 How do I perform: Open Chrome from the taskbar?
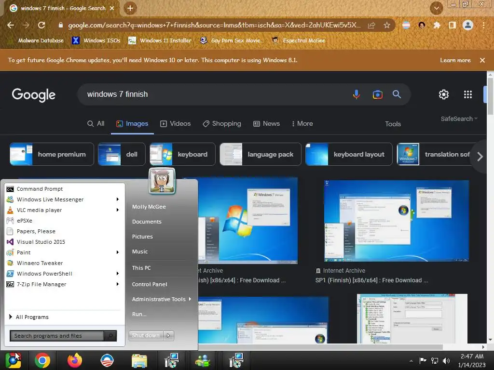pyautogui.click(x=42, y=360)
